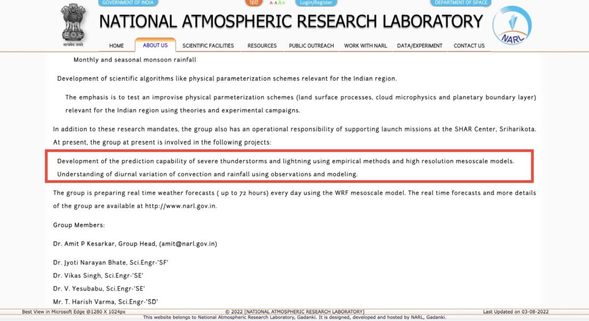The height and width of the screenshot is (321, 589).
Task: Open the Login/Register link
Action: [x=316, y=3]
